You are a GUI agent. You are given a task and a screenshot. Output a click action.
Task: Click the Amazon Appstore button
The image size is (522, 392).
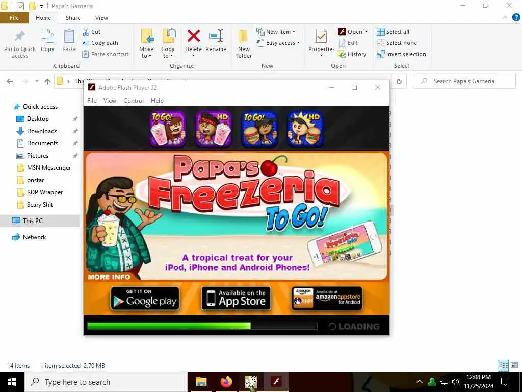point(327,298)
